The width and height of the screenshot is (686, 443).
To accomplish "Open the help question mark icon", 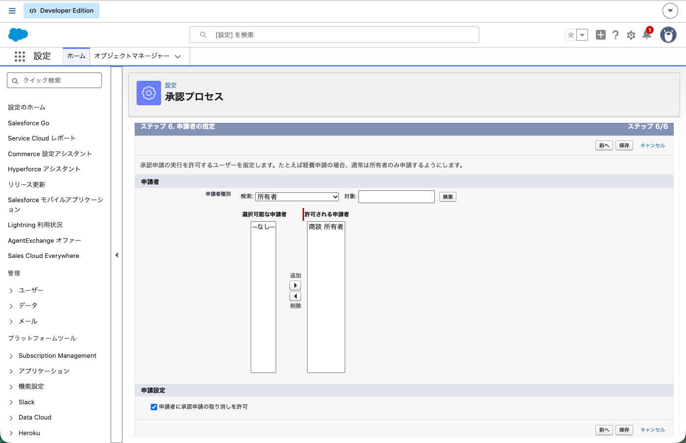I will tap(615, 35).
